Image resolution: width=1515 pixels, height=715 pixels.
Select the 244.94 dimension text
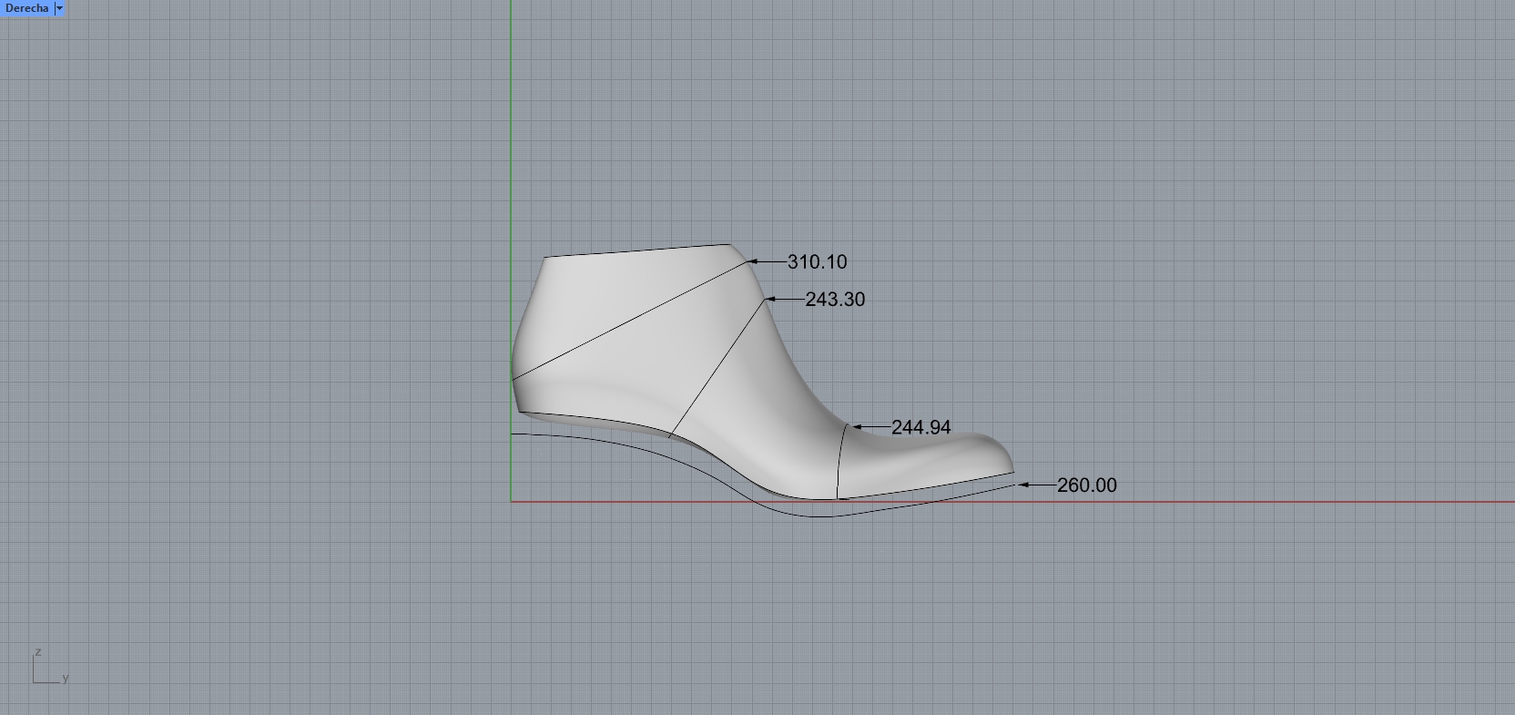[x=920, y=427]
